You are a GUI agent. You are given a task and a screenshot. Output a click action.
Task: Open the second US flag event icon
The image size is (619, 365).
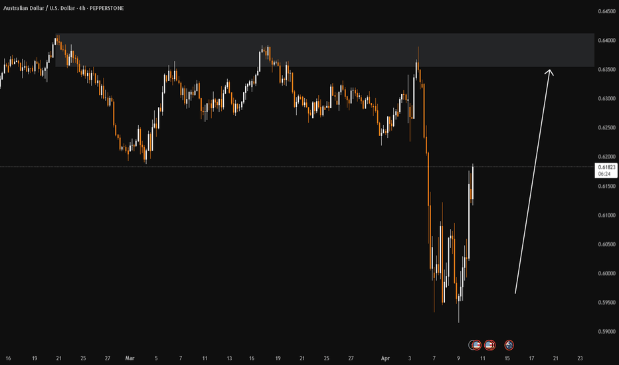[x=490, y=345]
